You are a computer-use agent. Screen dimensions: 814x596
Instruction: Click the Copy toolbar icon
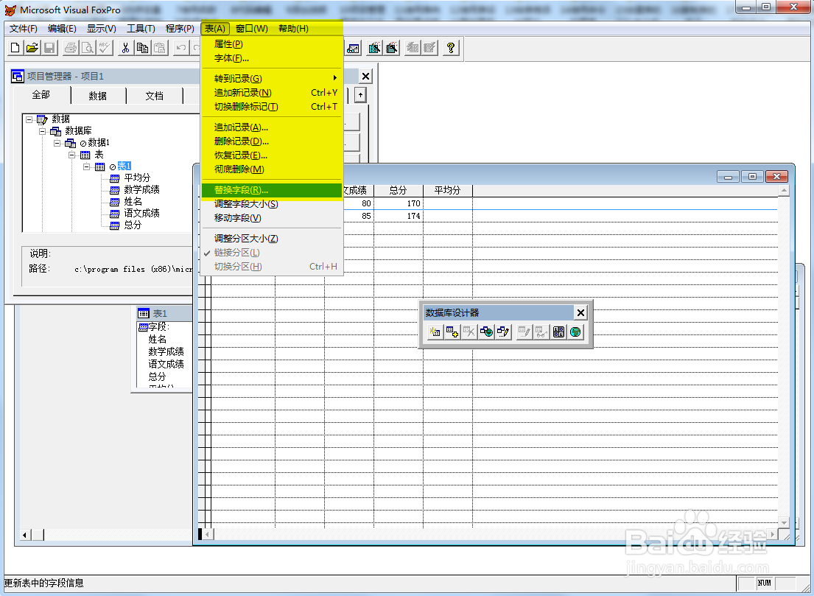tap(142, 48)
